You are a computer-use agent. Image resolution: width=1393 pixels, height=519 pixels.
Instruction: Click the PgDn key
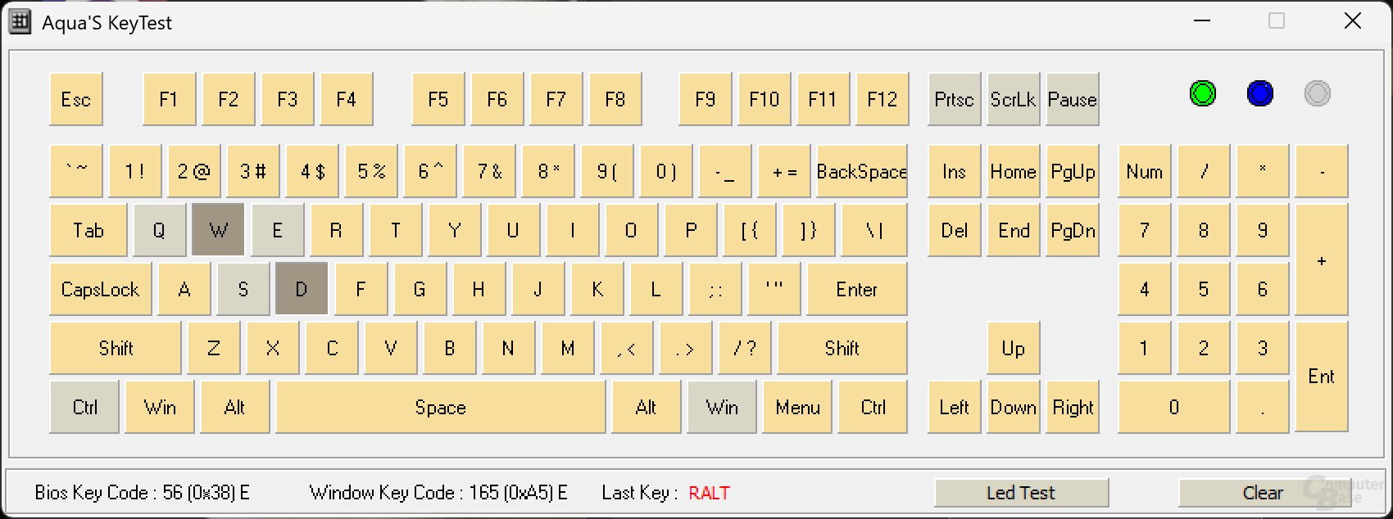click(1073, 230)
